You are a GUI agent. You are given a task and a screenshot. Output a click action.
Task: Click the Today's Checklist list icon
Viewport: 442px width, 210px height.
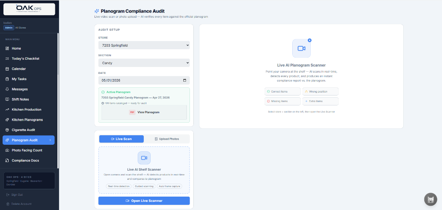7,59
